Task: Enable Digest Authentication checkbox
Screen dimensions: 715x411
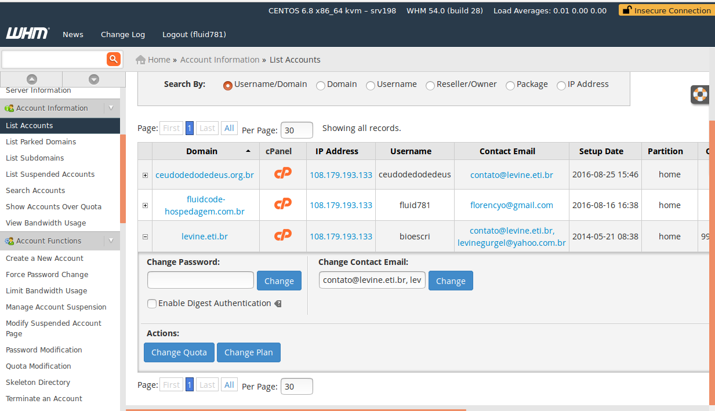Action: click(x=152, y=303)
